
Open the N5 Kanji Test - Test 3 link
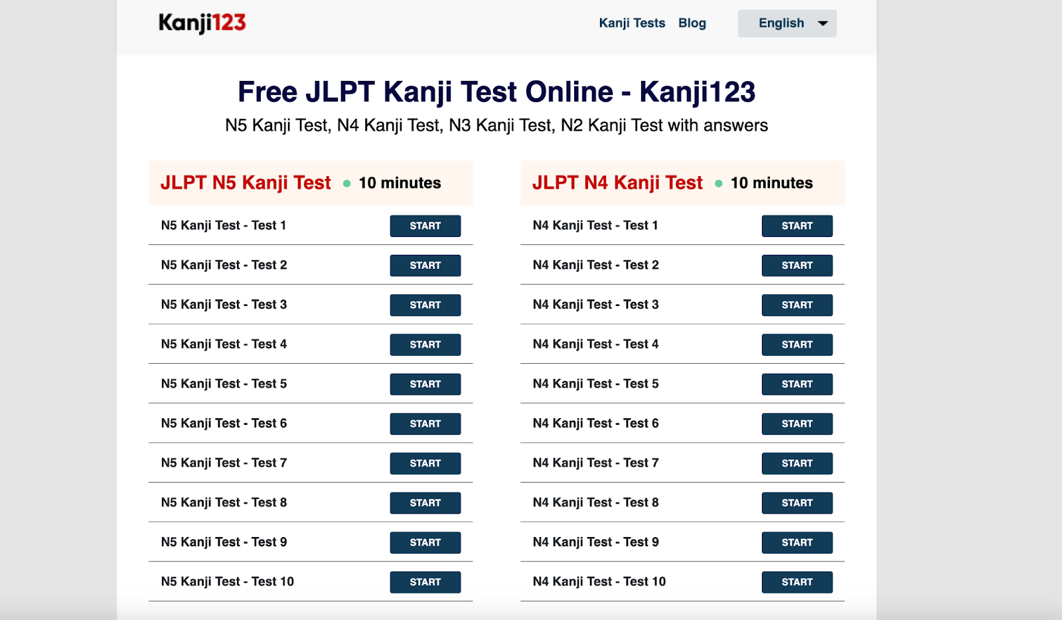[222, 305]
